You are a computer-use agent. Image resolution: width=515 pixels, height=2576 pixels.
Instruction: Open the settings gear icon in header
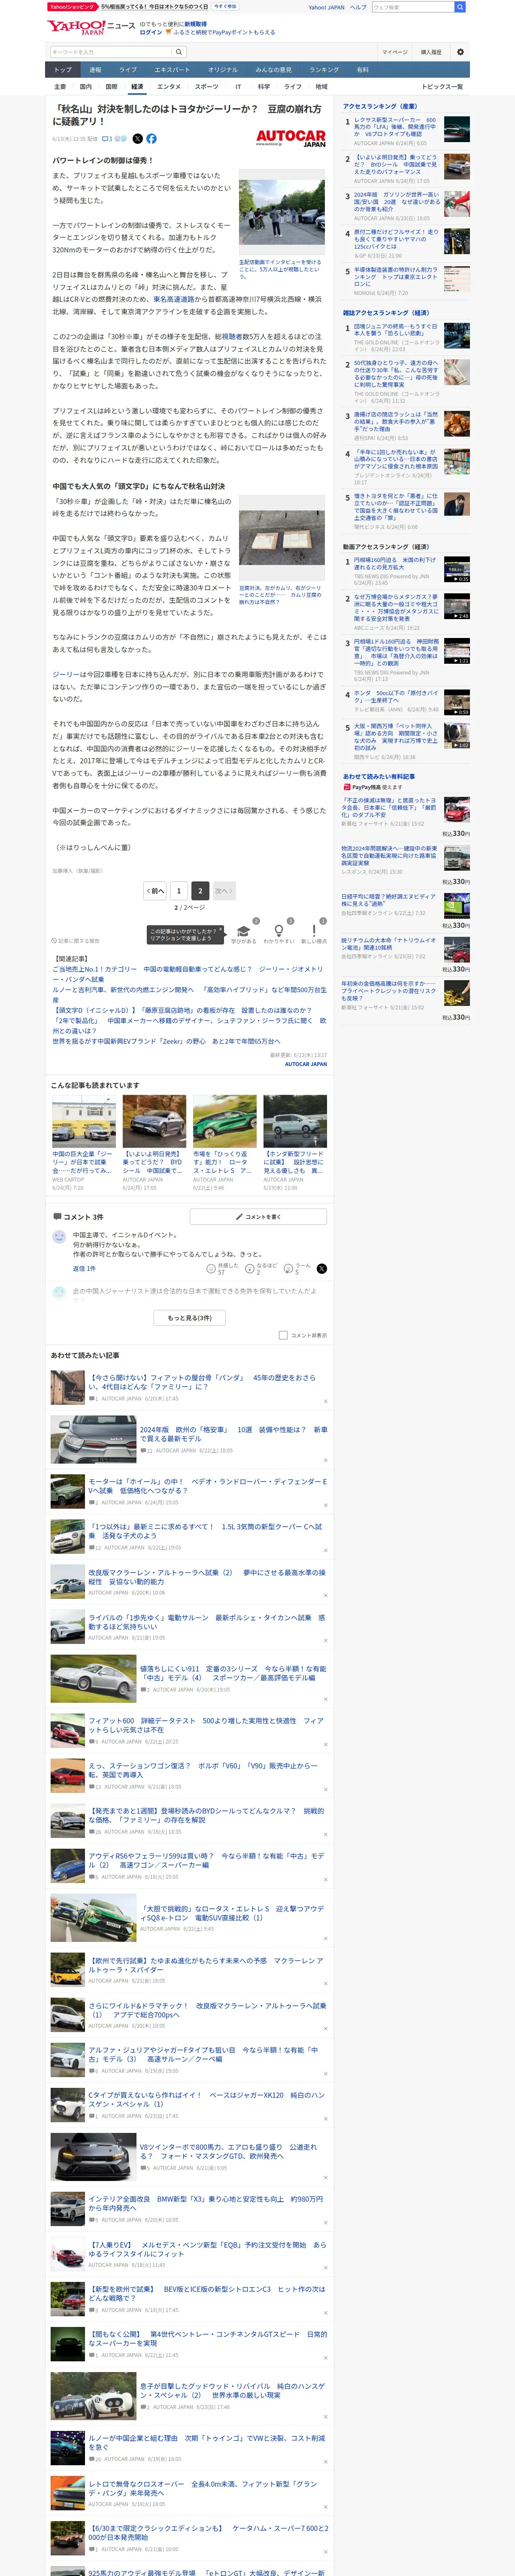tap(460, 52)
